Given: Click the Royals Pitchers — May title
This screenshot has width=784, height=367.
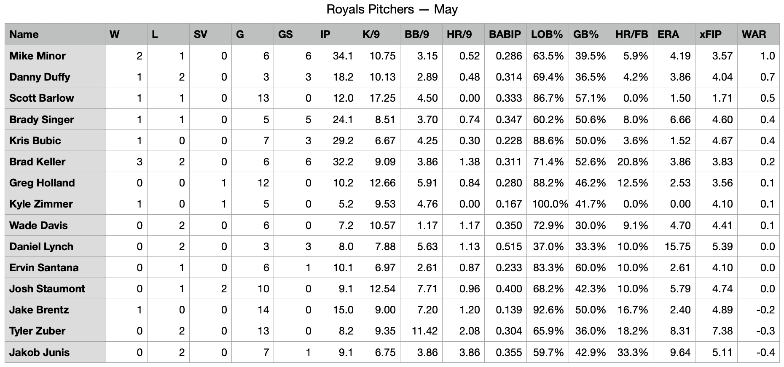Looking at the screenshot, I should coord(392,9).
